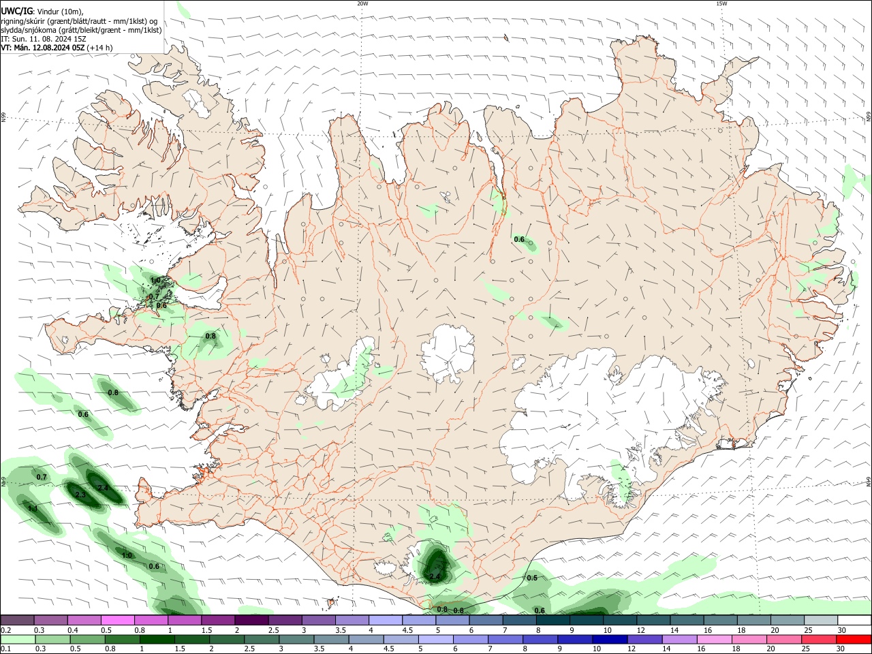Click the 7 tick label on upper legend
The height and width of the screenshot is (654, 872).
(x=505, y=630)
